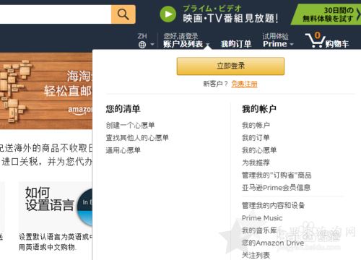Select 我的心愿单 in account menu

pyautogui.click(x=259, y=150)
